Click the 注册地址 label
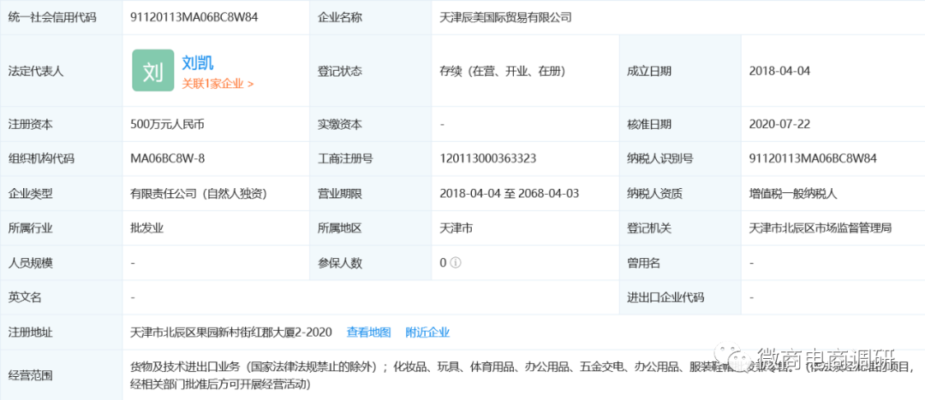 30,332
